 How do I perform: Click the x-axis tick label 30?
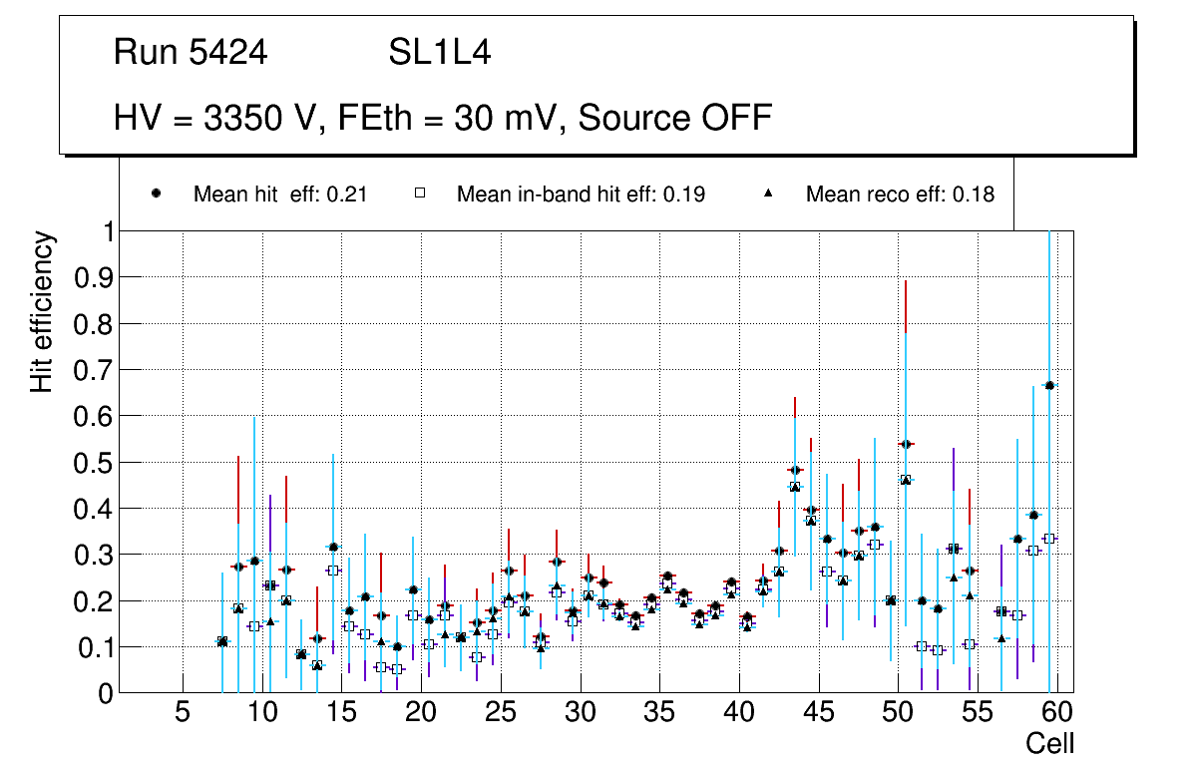(580, 713)
